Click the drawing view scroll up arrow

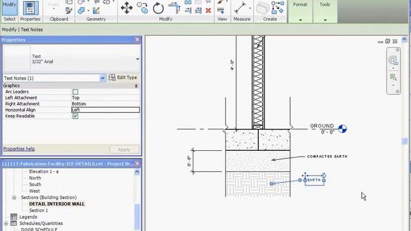pyautogui.click(x=405, y=40)
